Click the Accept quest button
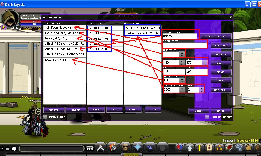The image size is (261, 156). coord(221,54)
